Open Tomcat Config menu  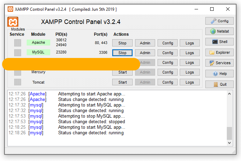click(x=168, y=82)
